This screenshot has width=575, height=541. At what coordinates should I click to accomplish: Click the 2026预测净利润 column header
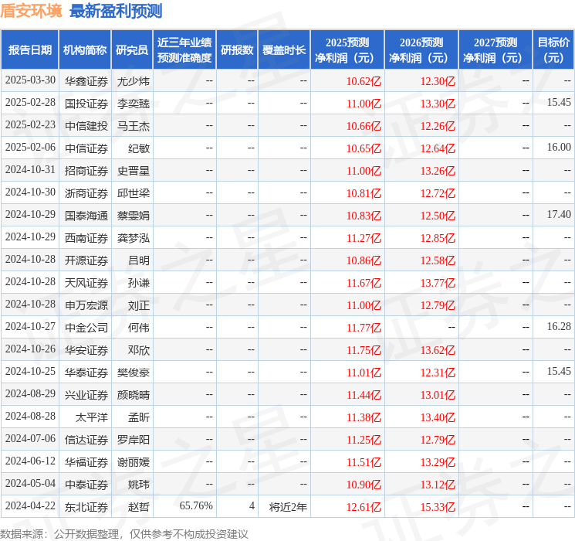click(x=421, y=50)
